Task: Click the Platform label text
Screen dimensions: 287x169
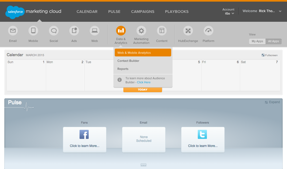Action: pyautogui.click(x=209, y=41)
